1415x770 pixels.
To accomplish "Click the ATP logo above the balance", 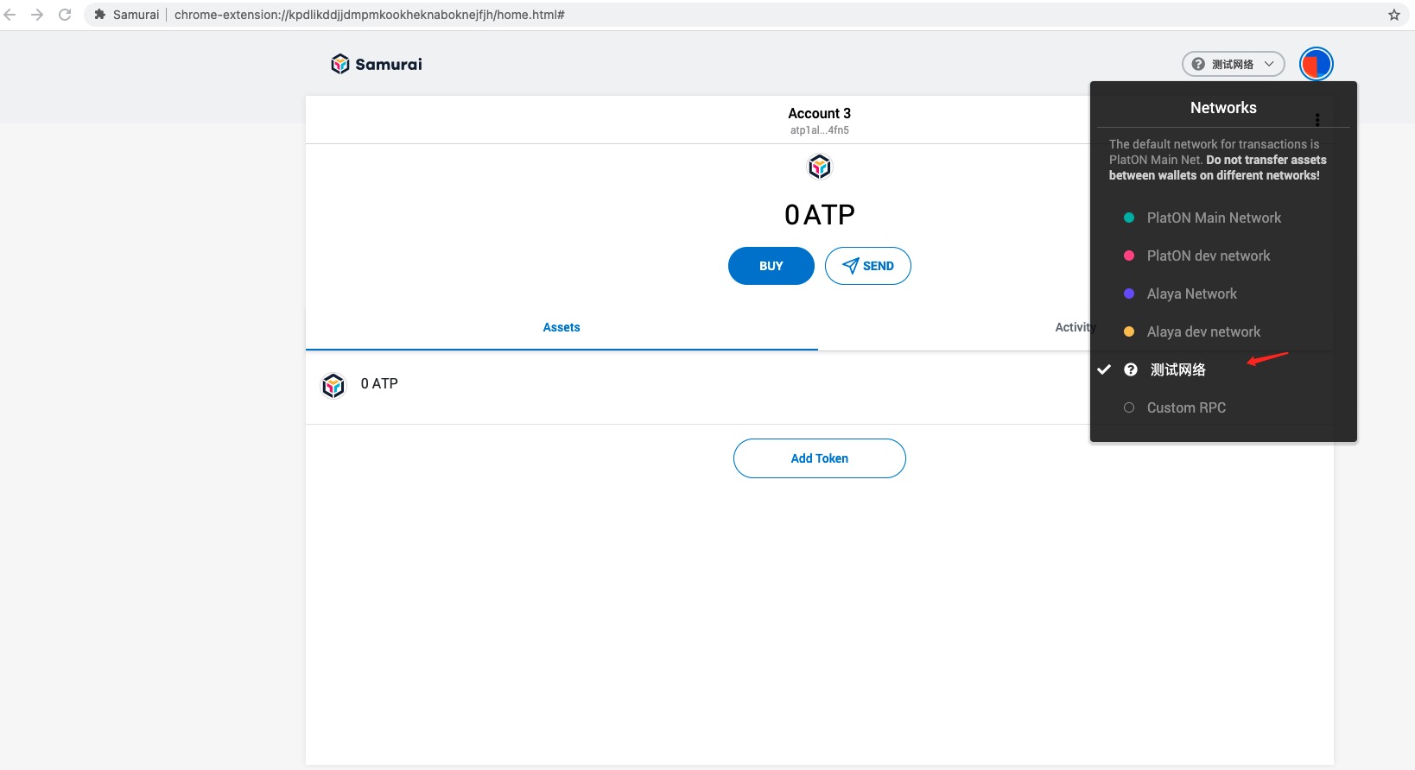I will 819,167.
